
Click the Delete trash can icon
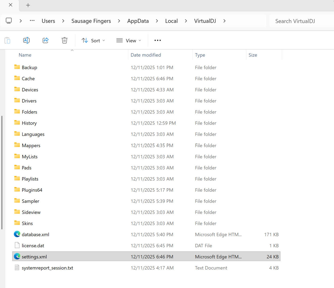pyautogui.click(x=65, y=40)
